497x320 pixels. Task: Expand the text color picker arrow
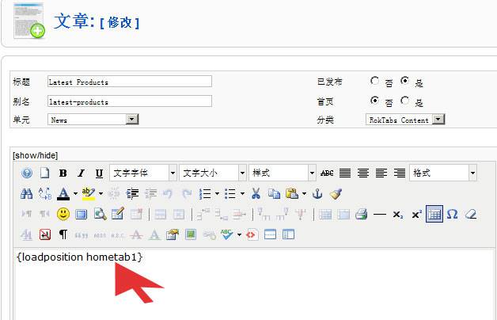(75, 193)
